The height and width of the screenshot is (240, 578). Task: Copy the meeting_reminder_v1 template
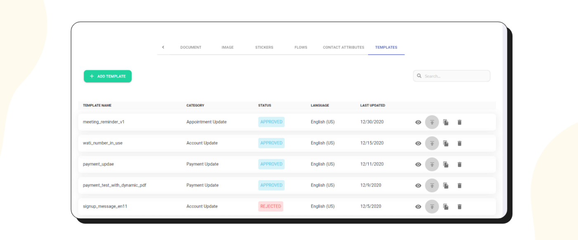point(446,122)
